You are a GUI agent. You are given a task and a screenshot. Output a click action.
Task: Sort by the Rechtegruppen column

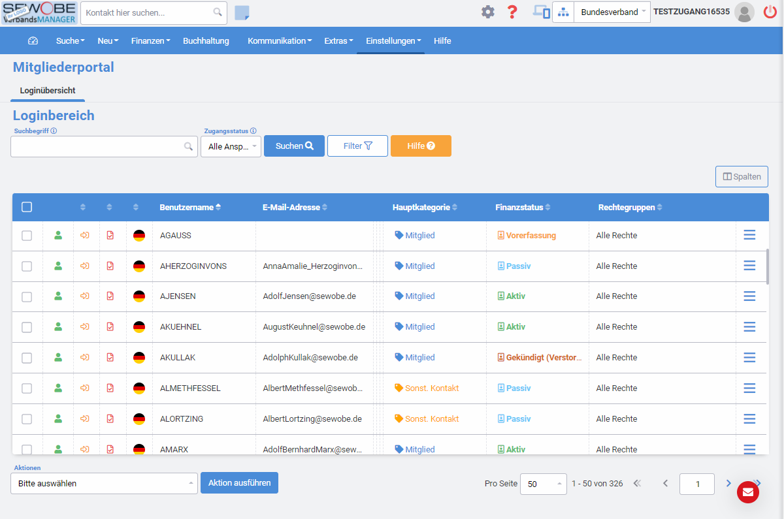click(630, 207)
